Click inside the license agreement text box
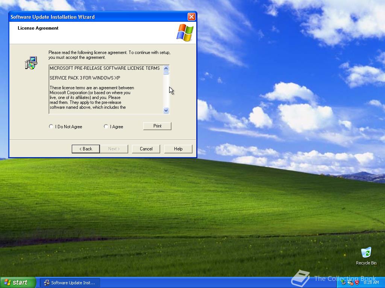This screenshot has height=288, width=385. (x=106, y=89)
